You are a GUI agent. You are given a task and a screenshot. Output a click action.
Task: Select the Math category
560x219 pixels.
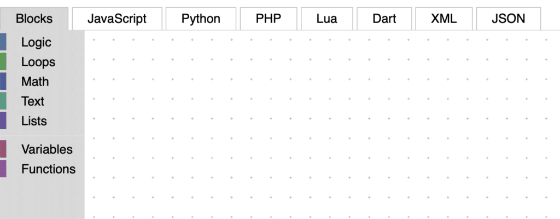click(x=35, y=82)
